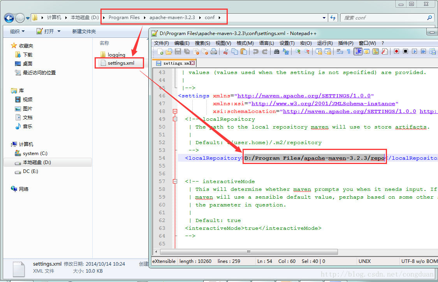Screen dimensions: 438x282
Task: Open the 插件(P) menu
Action: tap(346, 43)
